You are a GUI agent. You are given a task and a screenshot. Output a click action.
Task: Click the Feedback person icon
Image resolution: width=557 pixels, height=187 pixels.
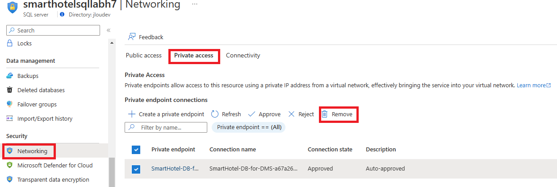click(132, 37)
